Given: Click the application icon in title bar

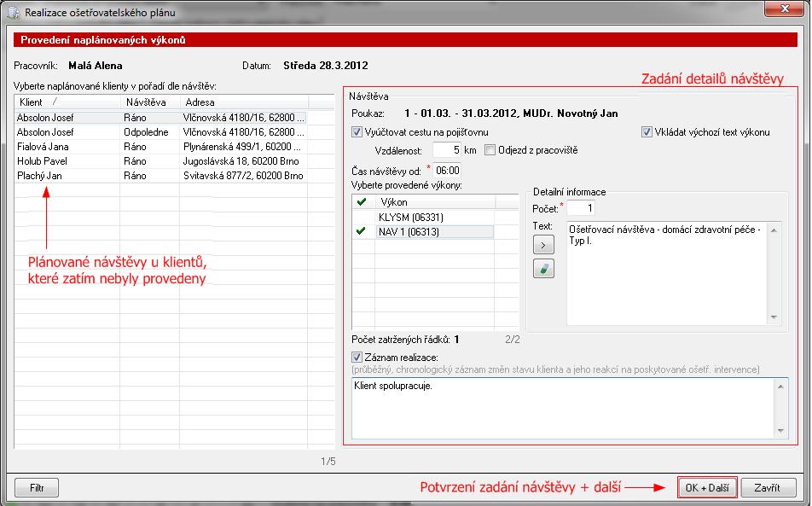Looking at the screenshot, I should [x=14, y=13].
